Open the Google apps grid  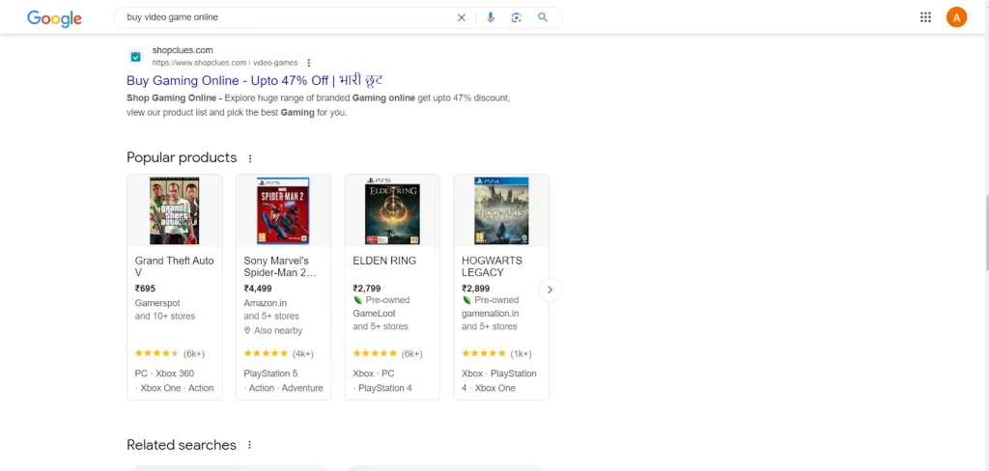pos(925,17)
